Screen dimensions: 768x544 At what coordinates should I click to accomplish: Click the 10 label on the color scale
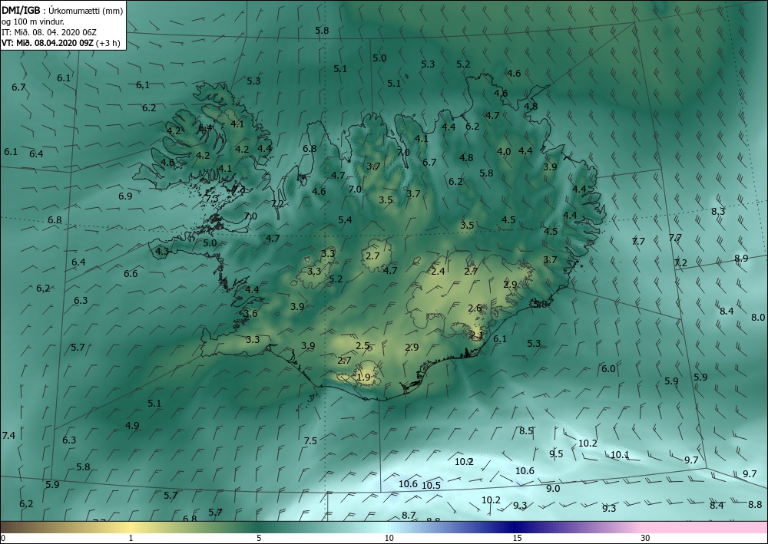tap(389, 538)
